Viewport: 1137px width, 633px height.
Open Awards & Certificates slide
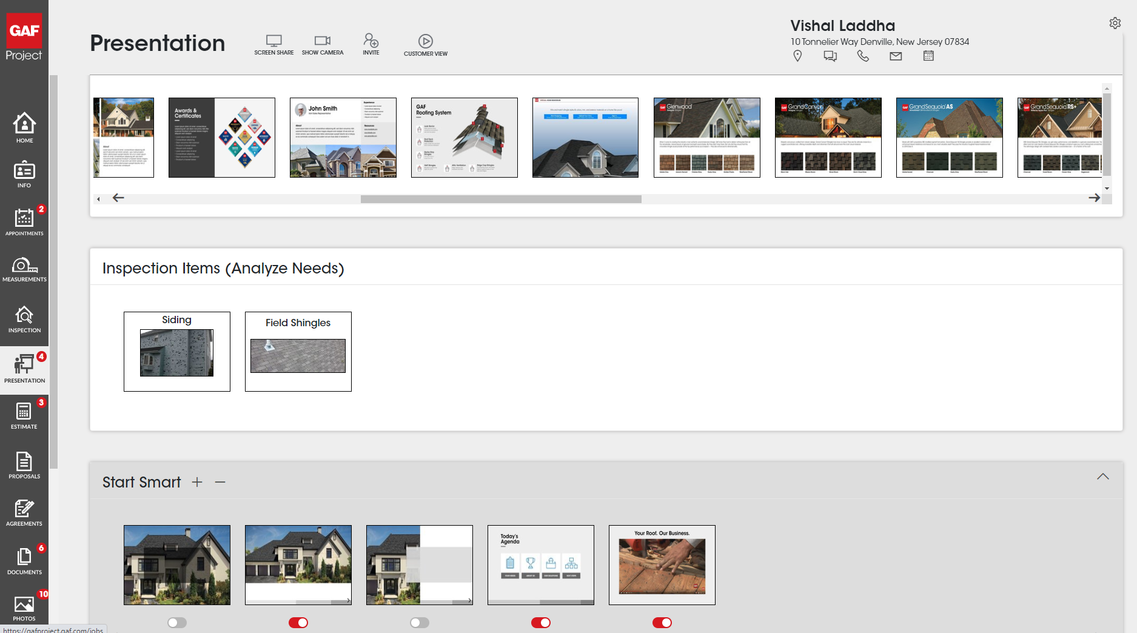click(x=222, y=138)
